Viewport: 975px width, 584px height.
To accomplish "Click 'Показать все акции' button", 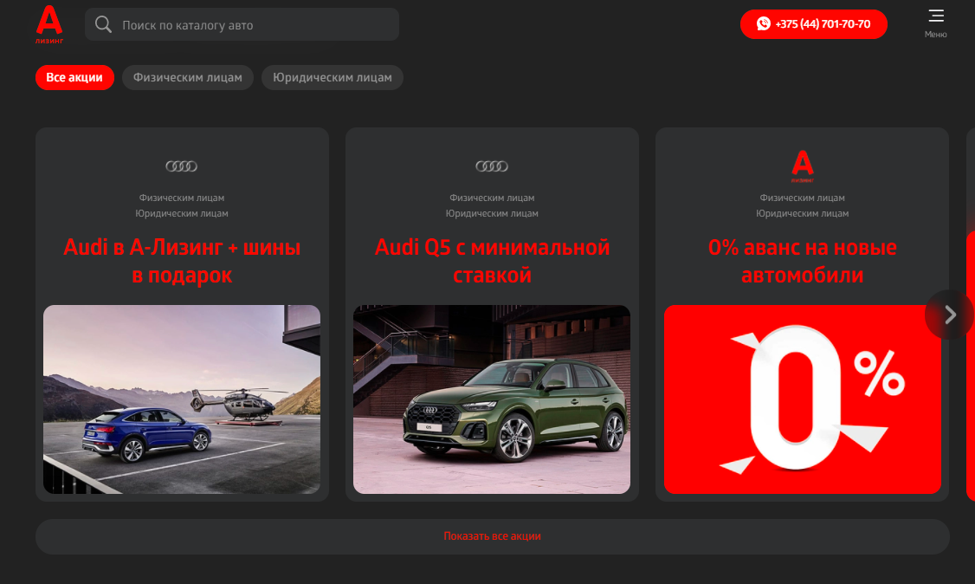I will pos(493,536).
